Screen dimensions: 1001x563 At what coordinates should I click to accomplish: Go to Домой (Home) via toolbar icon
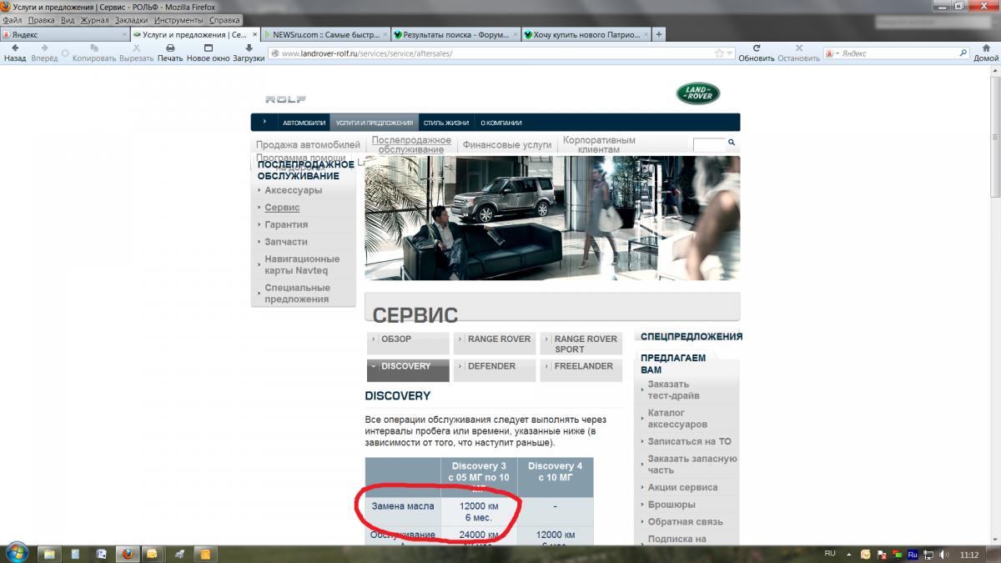pos(986,48)
